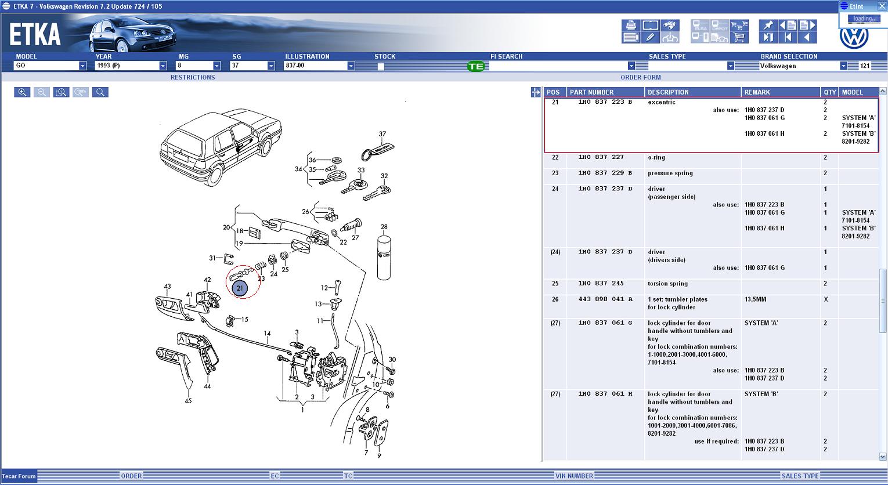Click the single left arrow back icon
Viewport: 888px width, 485px height.
808,38
